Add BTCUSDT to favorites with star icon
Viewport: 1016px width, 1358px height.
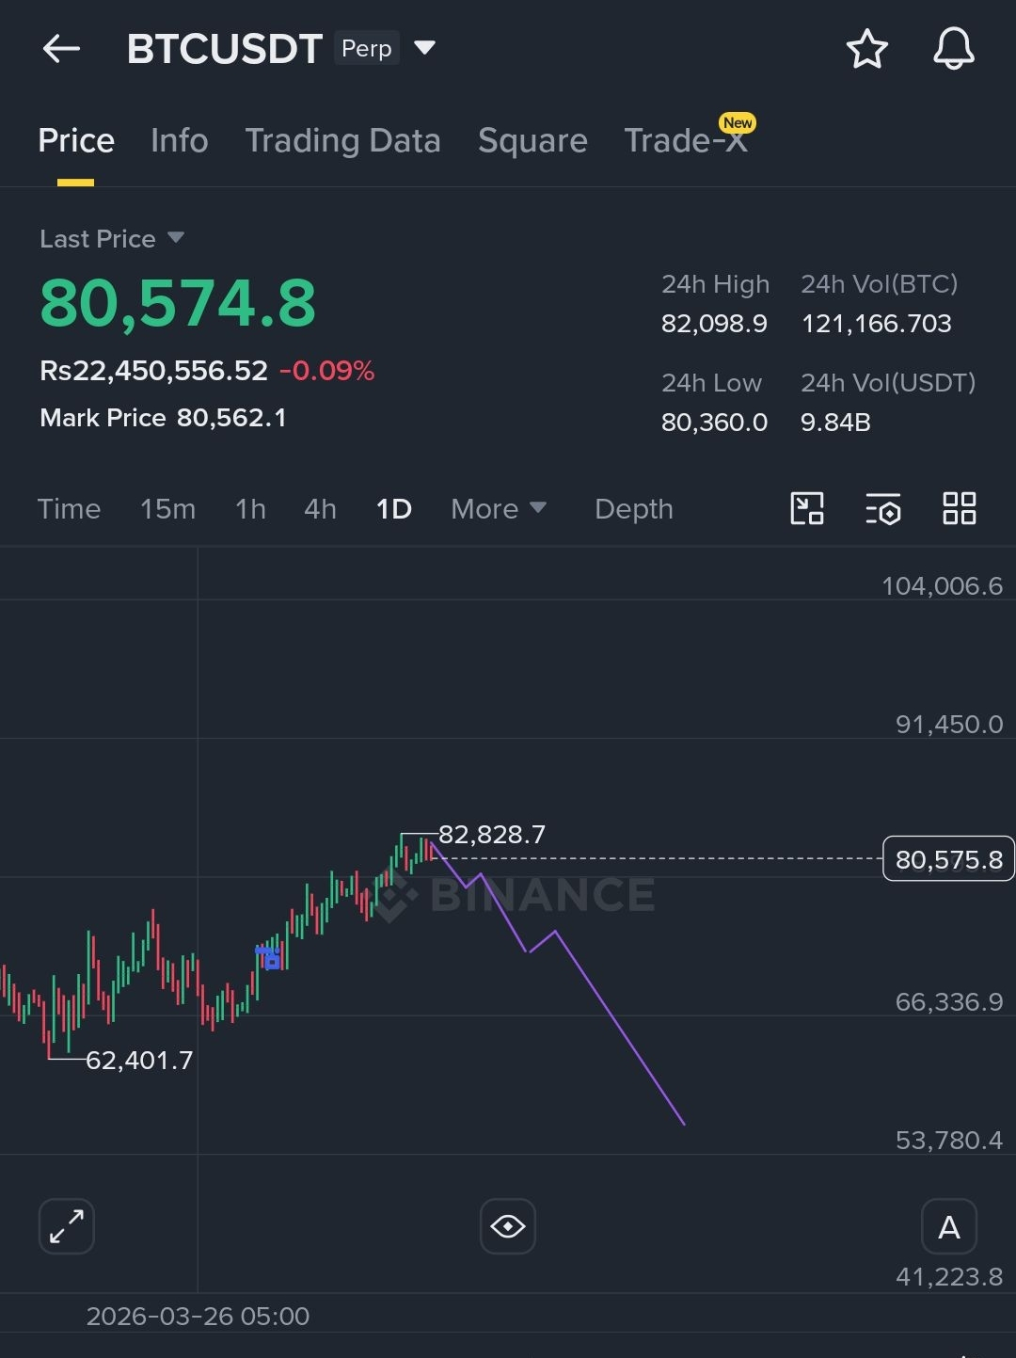pos(866,49)
